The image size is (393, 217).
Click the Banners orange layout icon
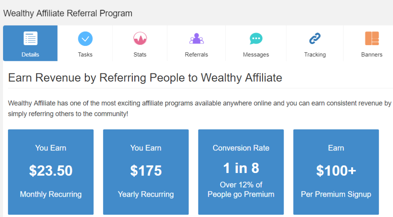coord(372,38)
